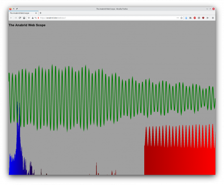
Task: Open the downloads arrow in toolbar
Action: click(x=186, y=18)
